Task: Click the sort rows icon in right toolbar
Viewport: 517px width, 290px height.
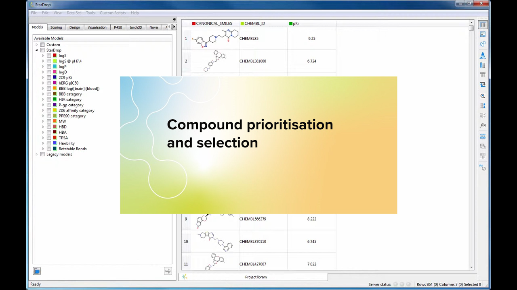Action: pyautogui.click(x=483, y=106)
